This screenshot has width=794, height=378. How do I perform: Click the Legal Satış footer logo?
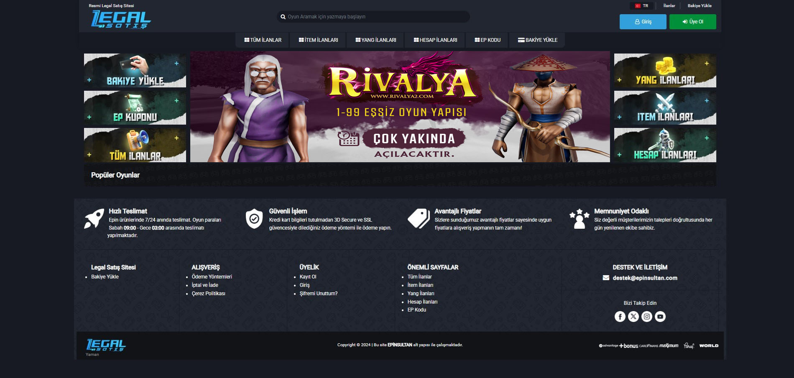pyautogui.click(x=106, y=345)
